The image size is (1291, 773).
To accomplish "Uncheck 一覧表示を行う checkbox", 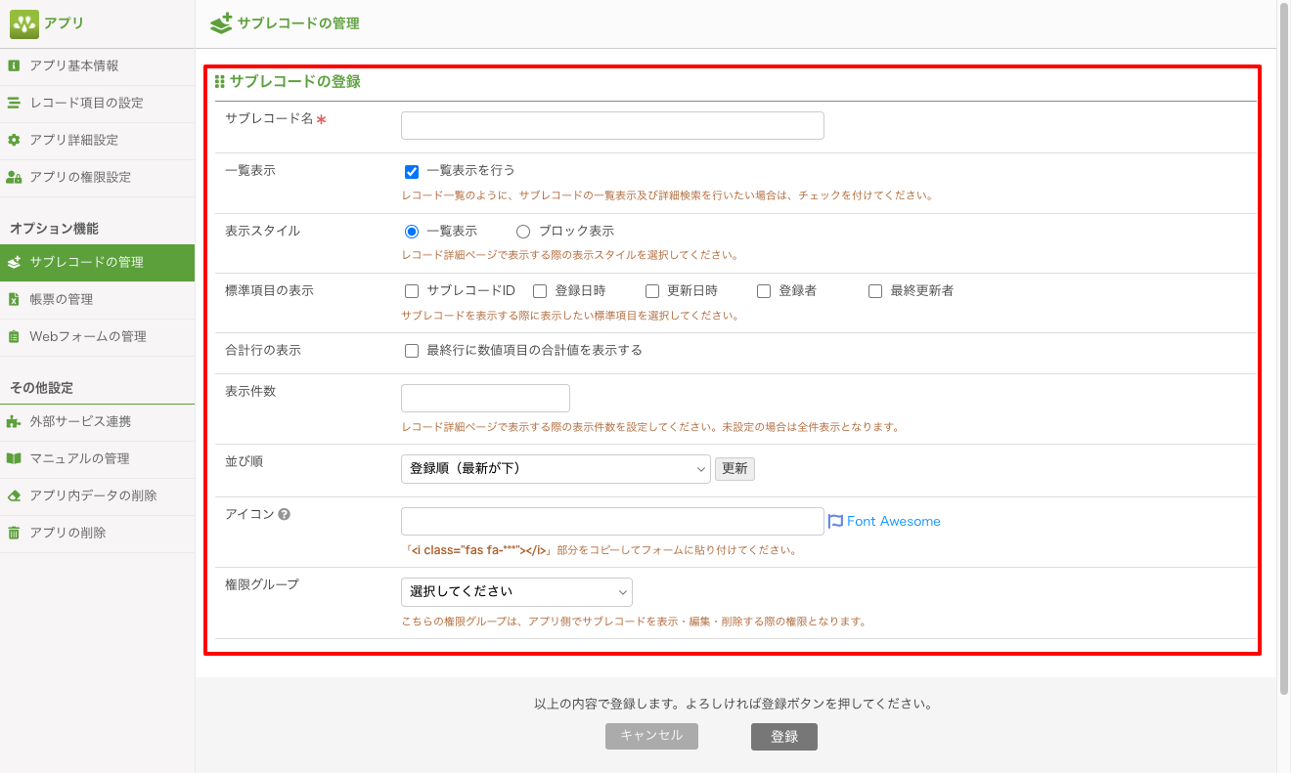I will 412,171.
